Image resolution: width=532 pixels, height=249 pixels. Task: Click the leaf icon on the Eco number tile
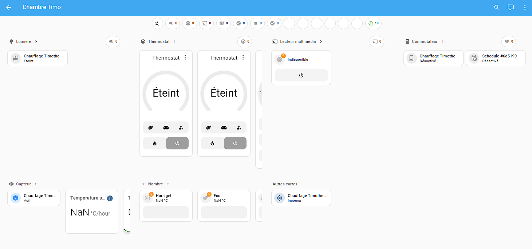click(x=205, y=198)
